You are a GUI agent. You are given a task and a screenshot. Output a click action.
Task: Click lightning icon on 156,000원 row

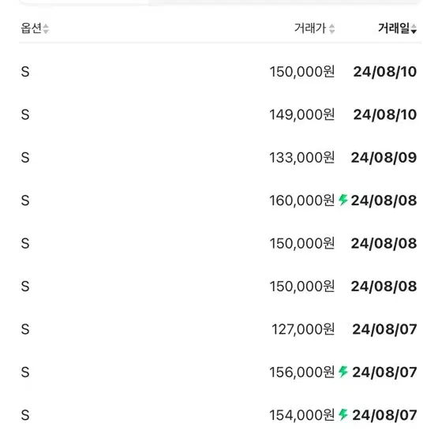coord(343,372)
